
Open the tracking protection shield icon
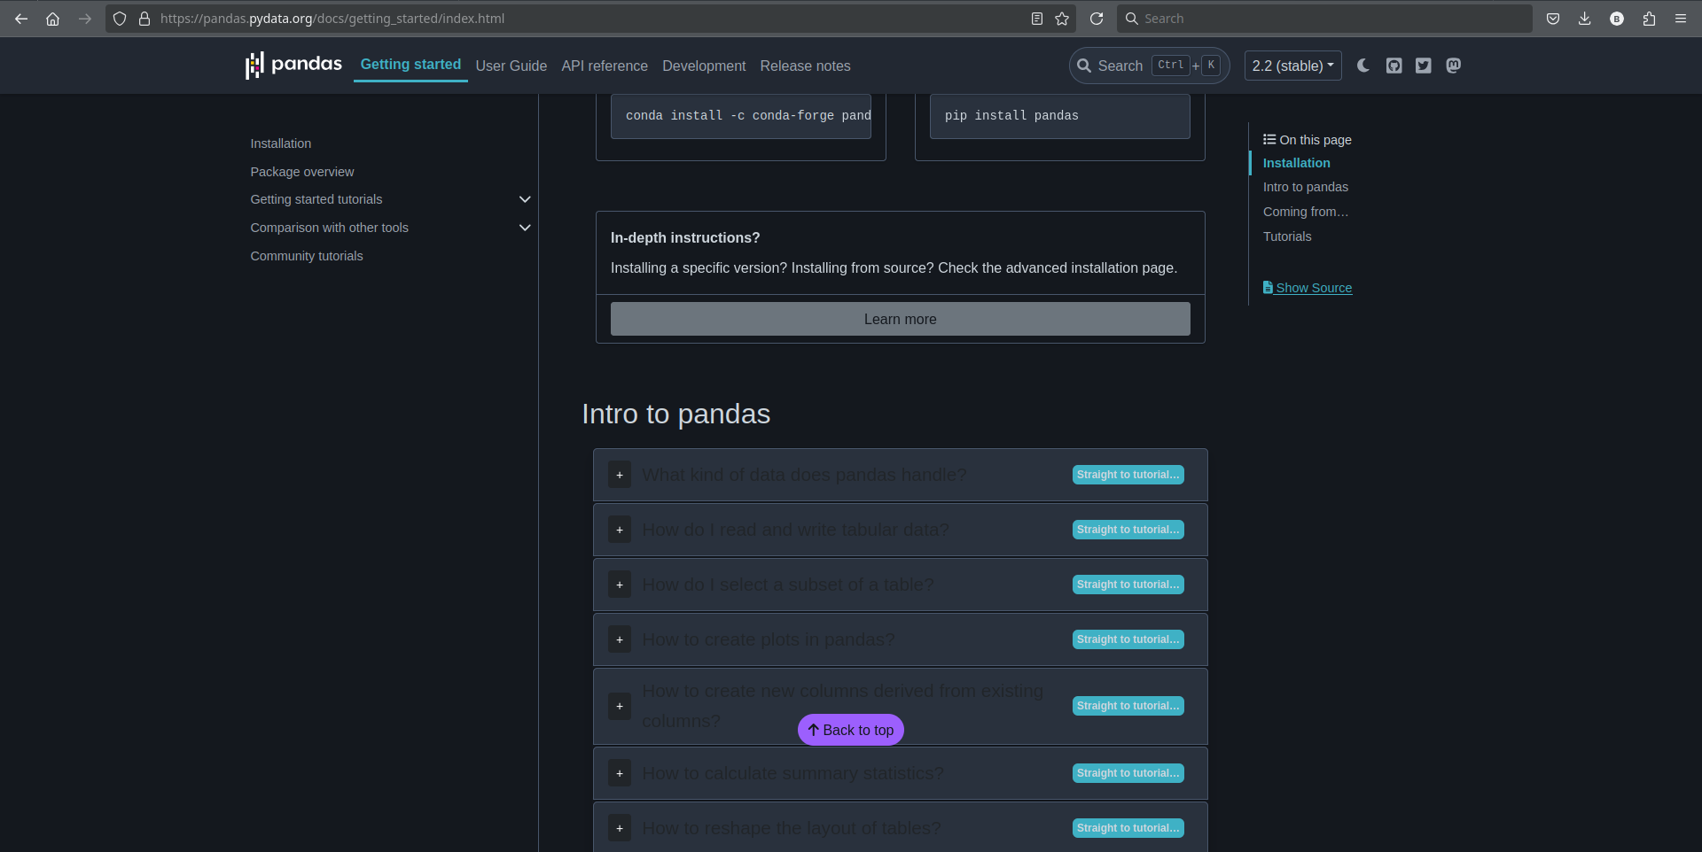click(x=120, y=19)
